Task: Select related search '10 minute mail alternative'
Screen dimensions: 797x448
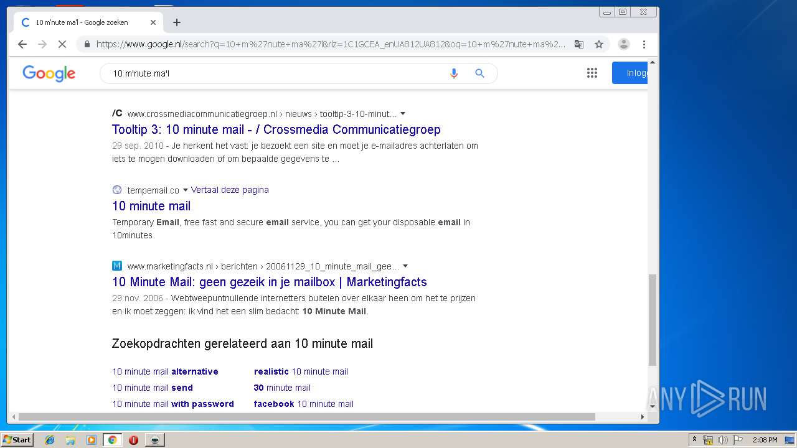Action: click(165, 371)
